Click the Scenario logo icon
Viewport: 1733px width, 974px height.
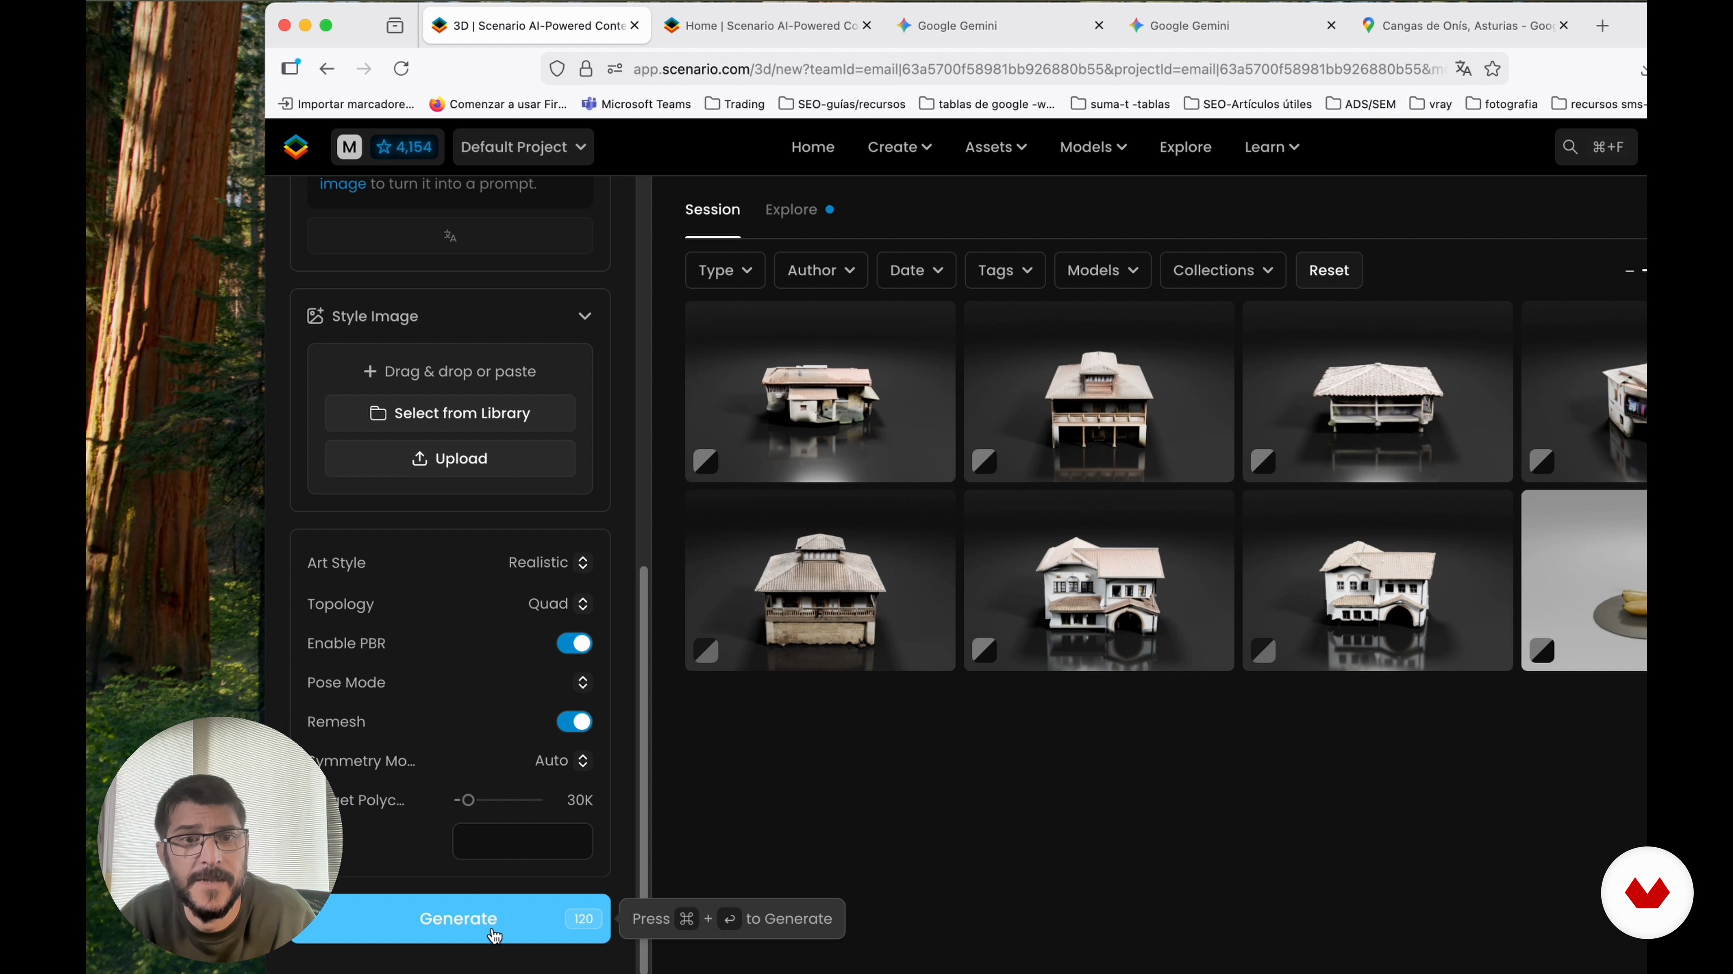[x=296, y=147]
